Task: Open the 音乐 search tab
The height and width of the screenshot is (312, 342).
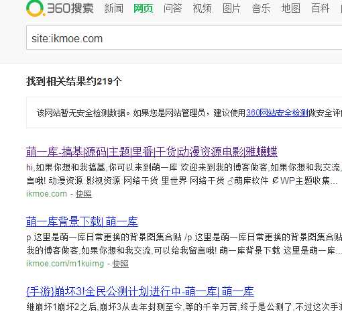Action: tap(261, 9)
